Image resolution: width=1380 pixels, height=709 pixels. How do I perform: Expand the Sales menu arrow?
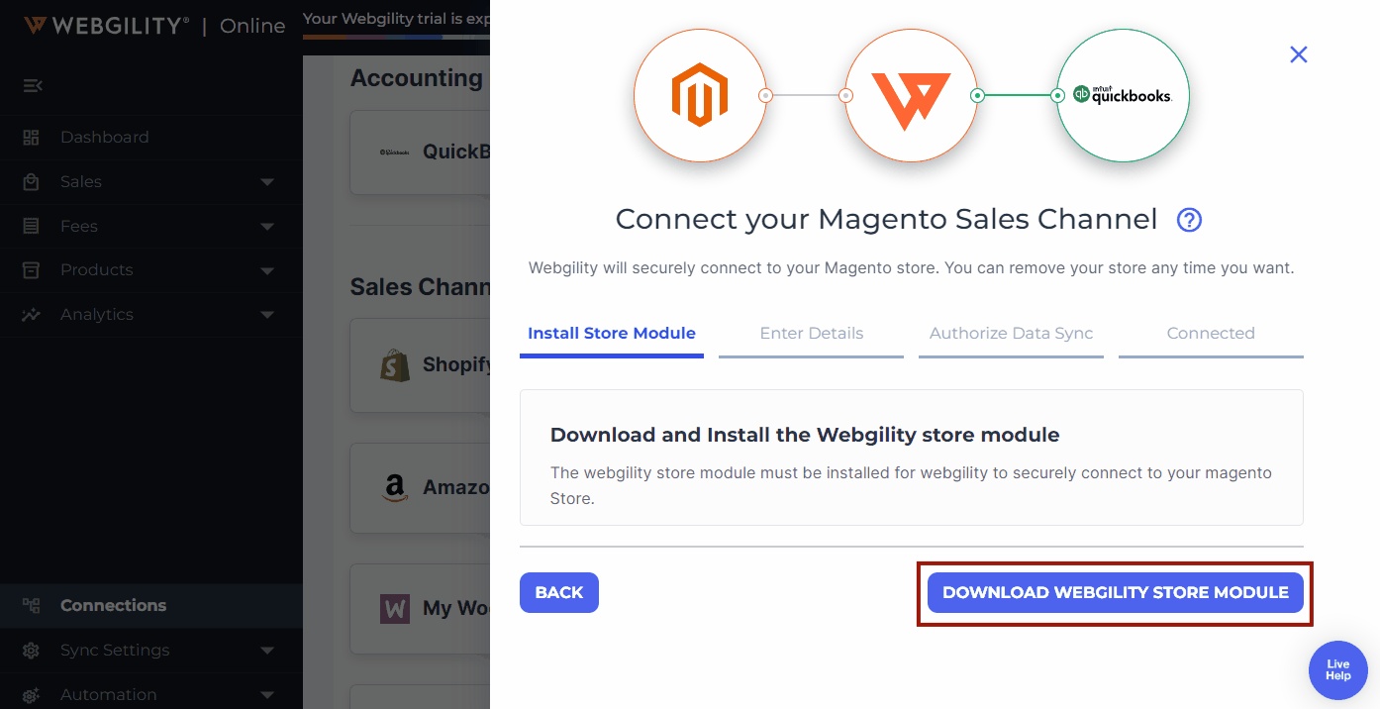pyautogui.click(x=267, y=182)
